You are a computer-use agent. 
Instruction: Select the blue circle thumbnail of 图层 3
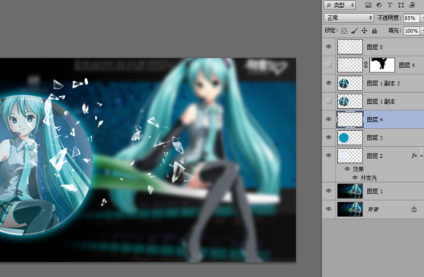(349, 137)
